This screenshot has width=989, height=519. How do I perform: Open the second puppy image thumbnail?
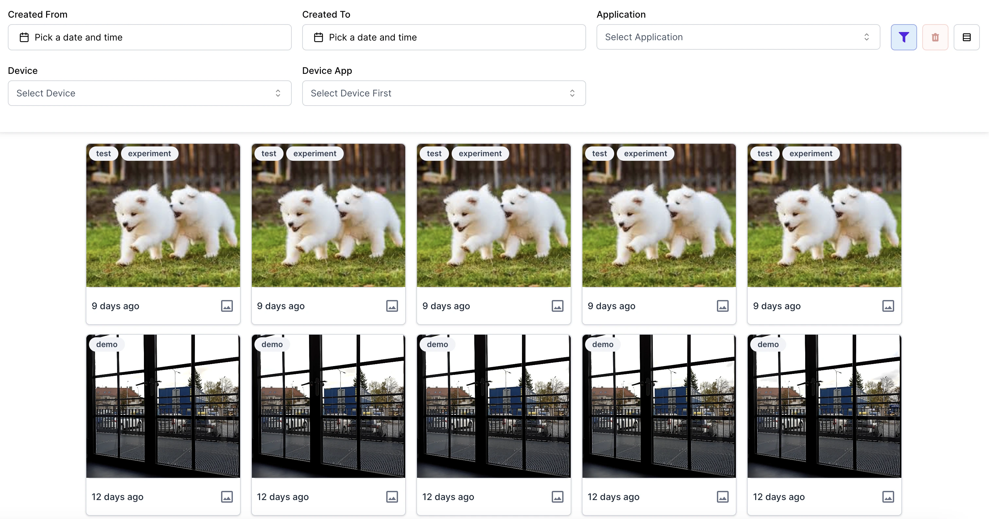click(328, 216)
